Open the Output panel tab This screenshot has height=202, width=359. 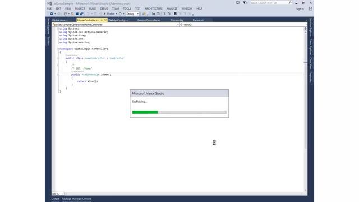(56, 199)
